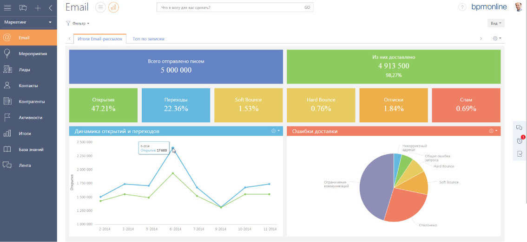Open the Фильтр dropdown

coord(78,23)
